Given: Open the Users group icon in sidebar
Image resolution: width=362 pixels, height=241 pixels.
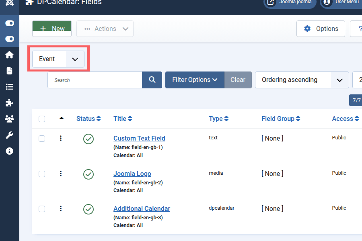Looking at the screenshot, I should (x=9, y=119).
